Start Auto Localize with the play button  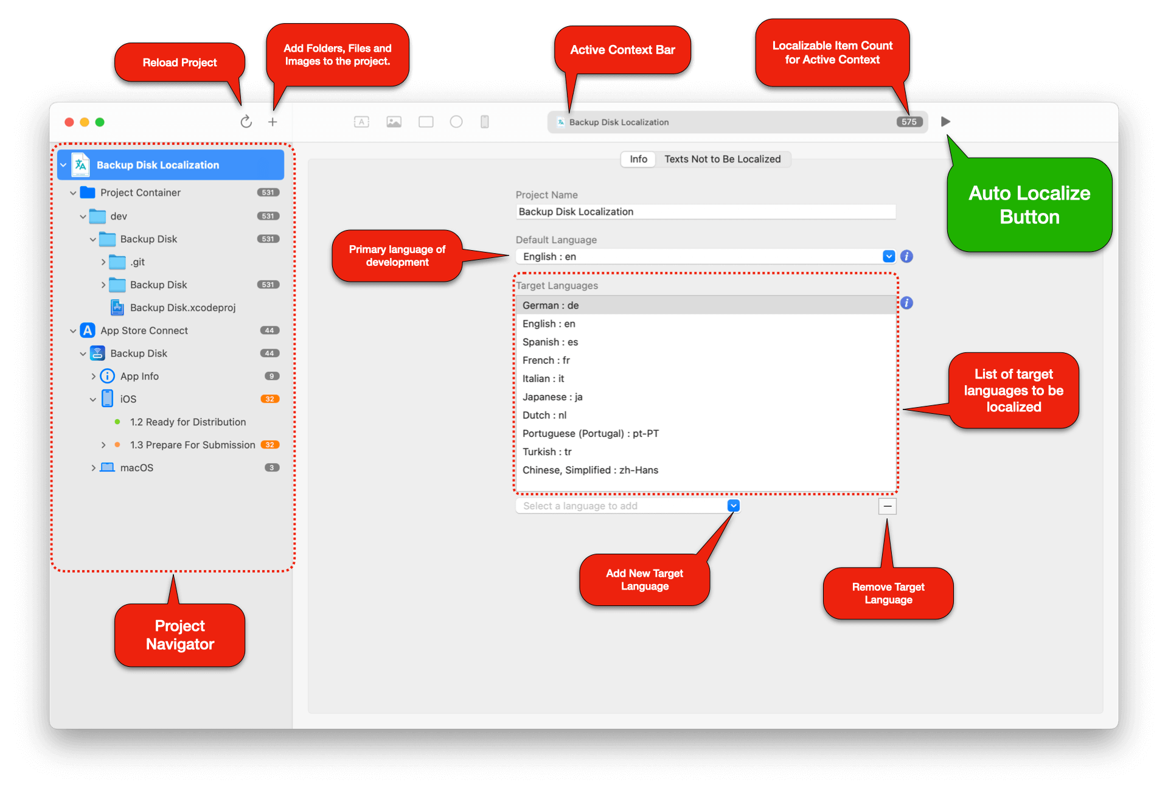click(945, 122)
